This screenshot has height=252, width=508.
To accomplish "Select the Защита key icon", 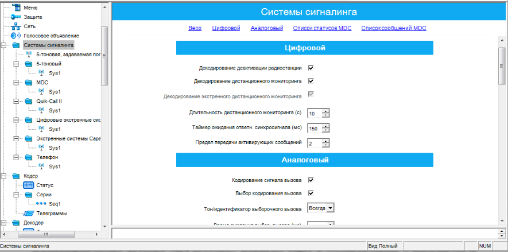I will pos(16,17).
